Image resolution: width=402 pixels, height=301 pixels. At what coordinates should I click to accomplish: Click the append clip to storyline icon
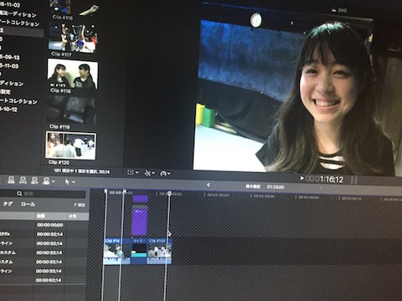pyautogui.click(x=34, y=181)
